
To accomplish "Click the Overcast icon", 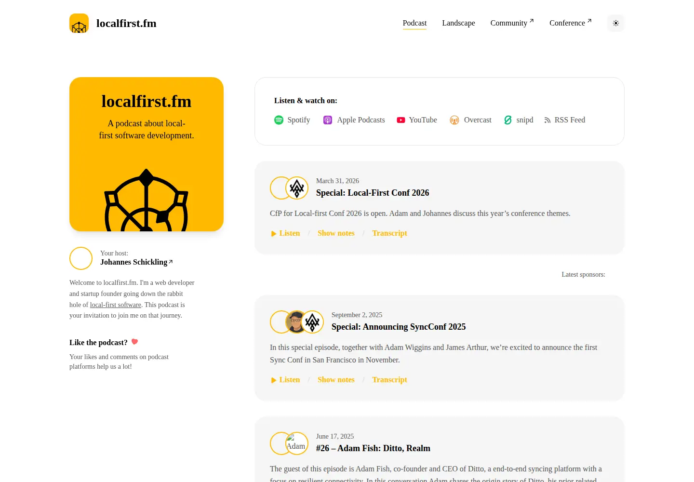I will [454, 120].
